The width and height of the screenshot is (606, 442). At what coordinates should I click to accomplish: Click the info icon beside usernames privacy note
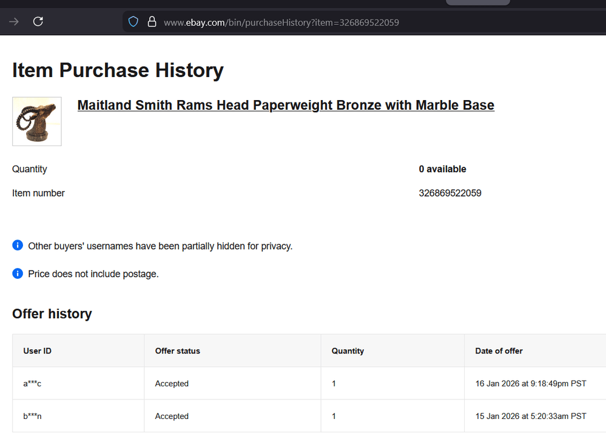click(18, 246)
